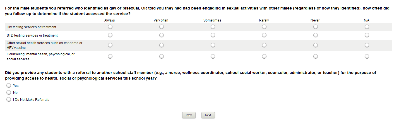The image size is (394, 136).
Task: Select Rarely for counseling and social services
Action: 264,56
